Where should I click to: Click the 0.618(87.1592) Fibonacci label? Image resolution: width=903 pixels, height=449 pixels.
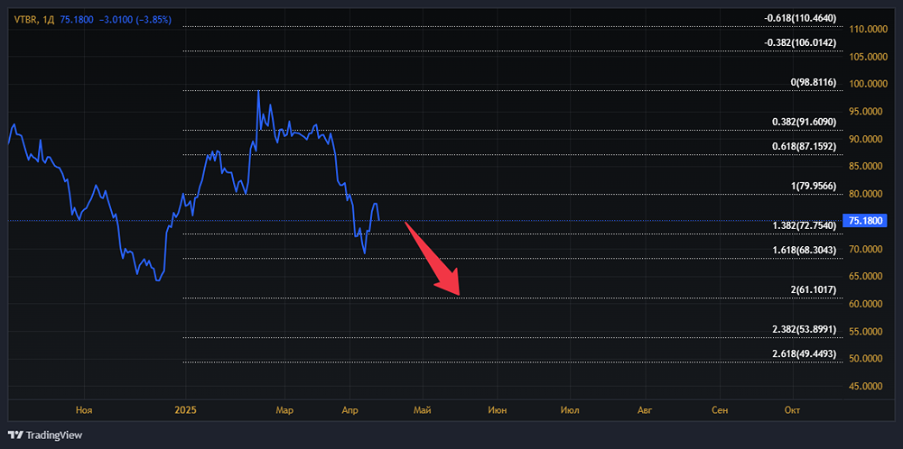[x=804, y=146]
